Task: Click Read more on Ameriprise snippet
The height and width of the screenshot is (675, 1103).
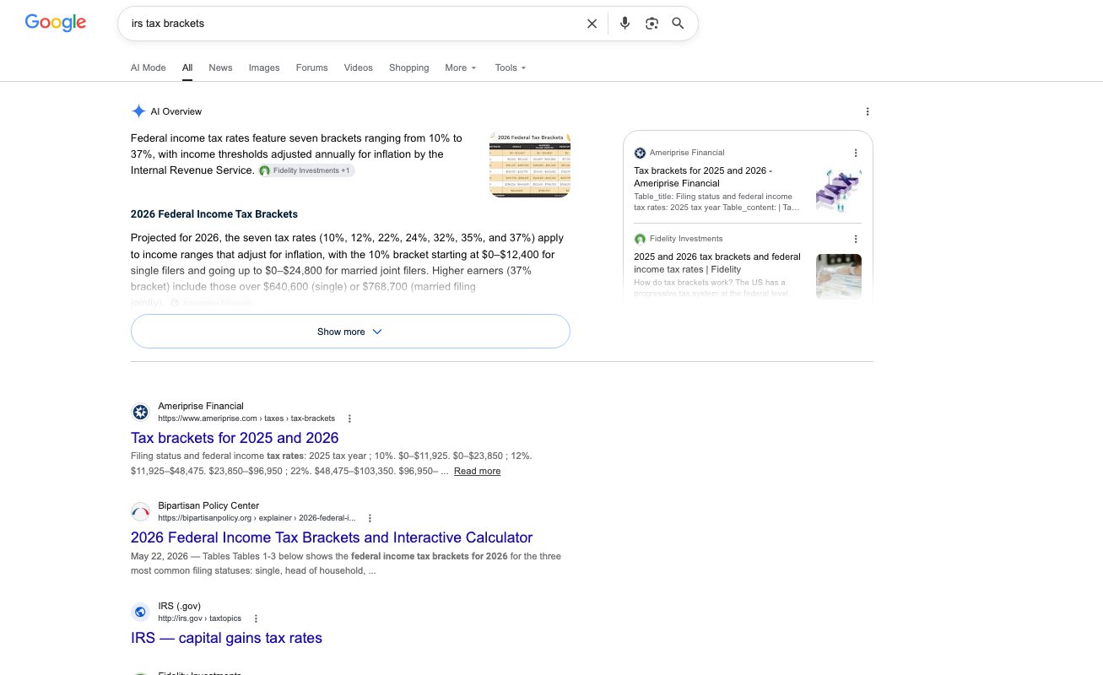Action: (x=477, y=472)
